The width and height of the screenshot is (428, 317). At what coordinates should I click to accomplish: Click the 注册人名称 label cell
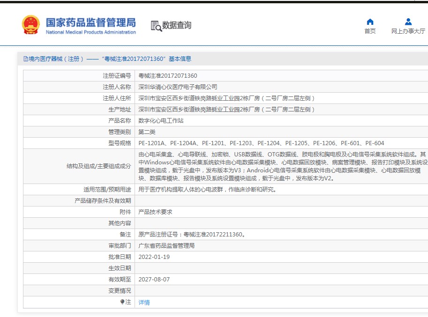(x=79, y=87)
